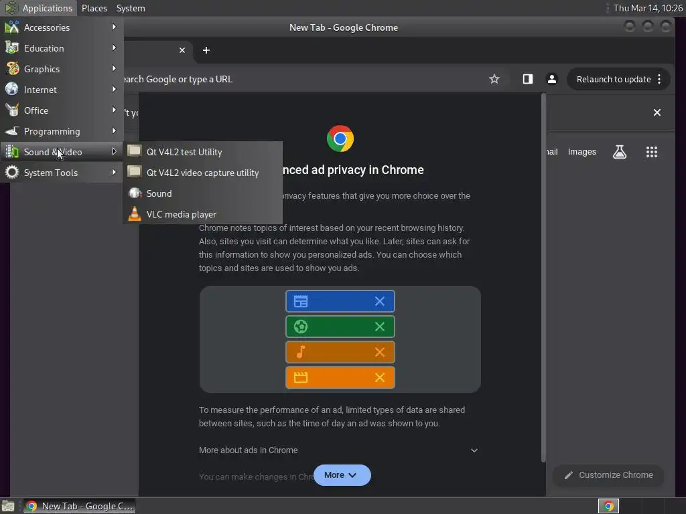The height and width of the screenshot is (514, 686).
Task: Open Chrome three-dot menu
Action: tap(659, 79)
